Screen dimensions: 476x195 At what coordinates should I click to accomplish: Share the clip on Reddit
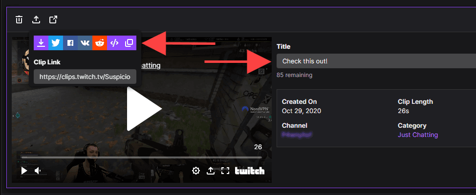100,43
